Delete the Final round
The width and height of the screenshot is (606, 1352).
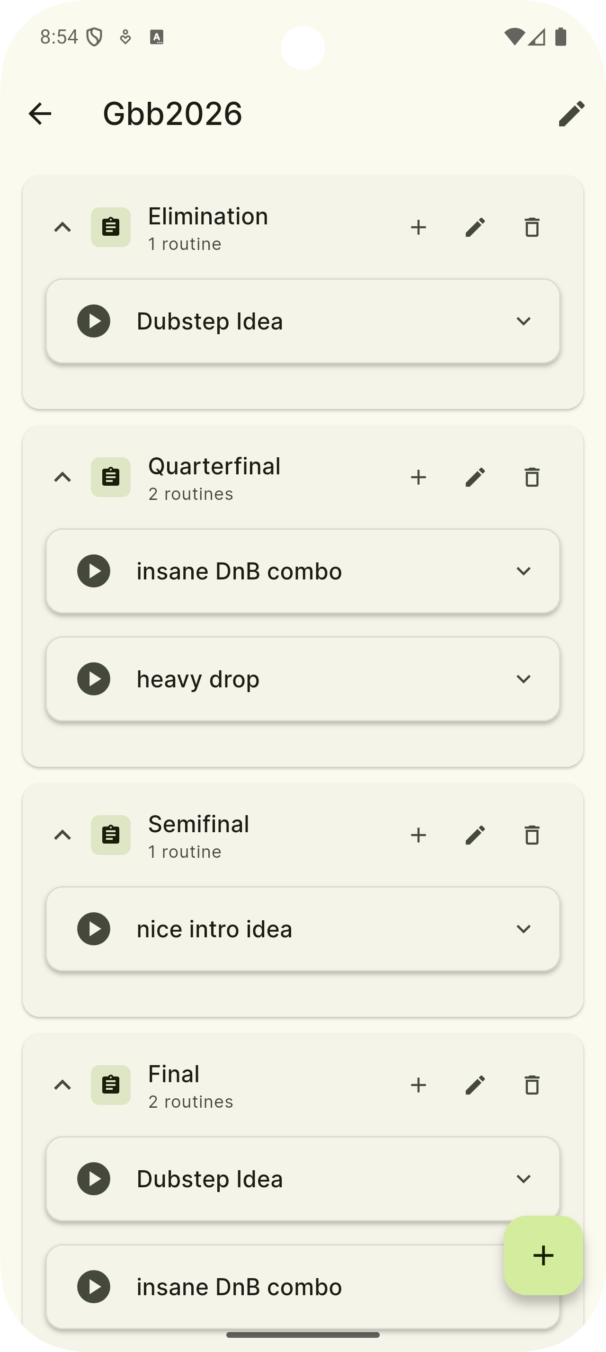pyautogui.click(x=532, y=1085)
